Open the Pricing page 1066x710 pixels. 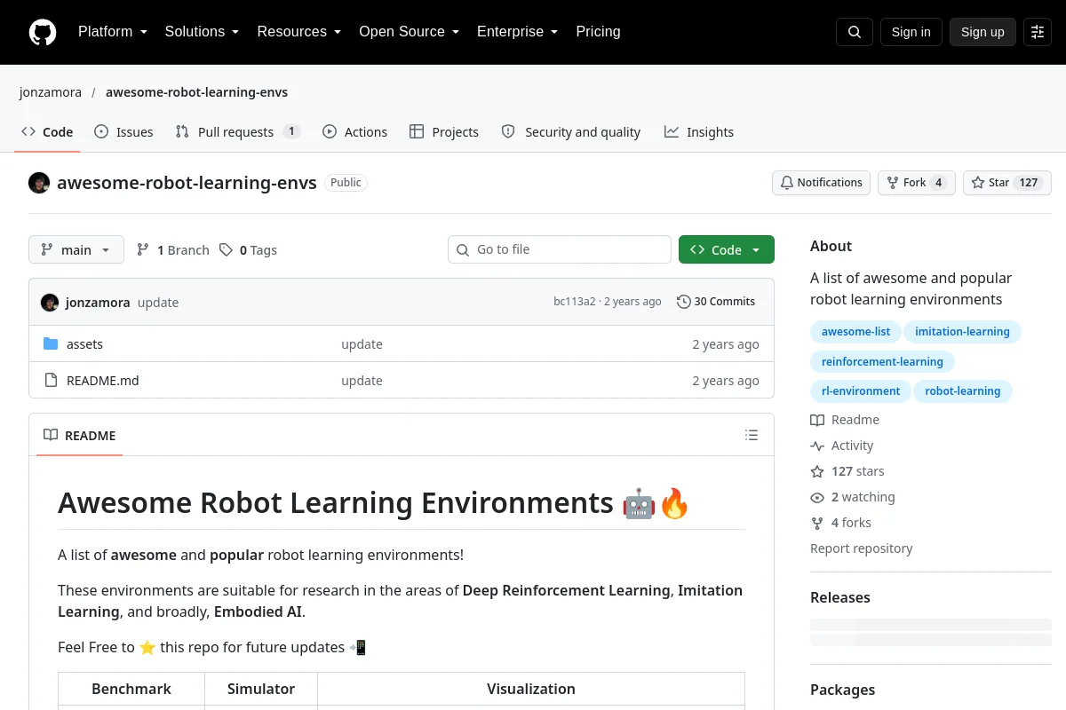click(598, 32)
